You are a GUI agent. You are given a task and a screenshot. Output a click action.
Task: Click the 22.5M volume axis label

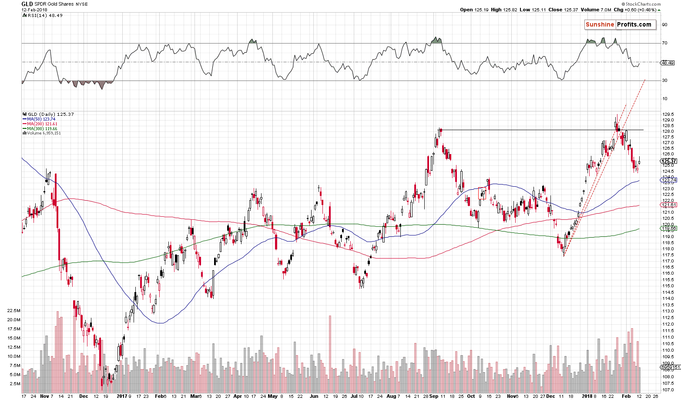[x=14, y=311]
